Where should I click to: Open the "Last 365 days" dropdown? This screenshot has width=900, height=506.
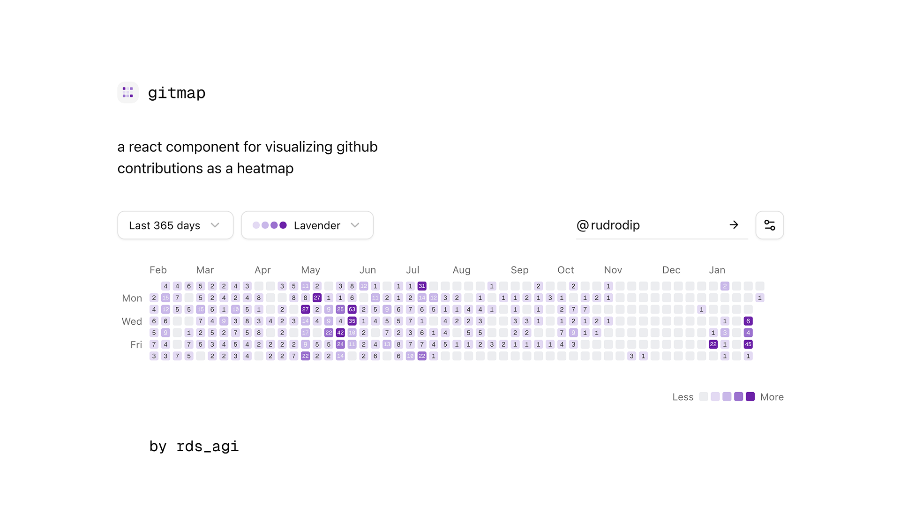tap(175, 225)
